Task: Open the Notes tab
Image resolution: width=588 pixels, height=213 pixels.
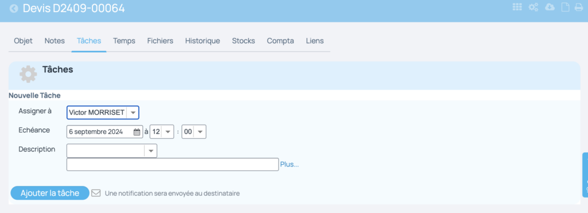Action: [55, 41]
